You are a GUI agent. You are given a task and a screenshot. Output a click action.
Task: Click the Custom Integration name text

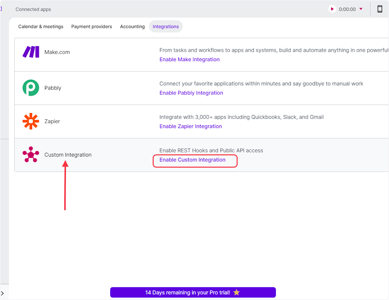tap(68, 155)
